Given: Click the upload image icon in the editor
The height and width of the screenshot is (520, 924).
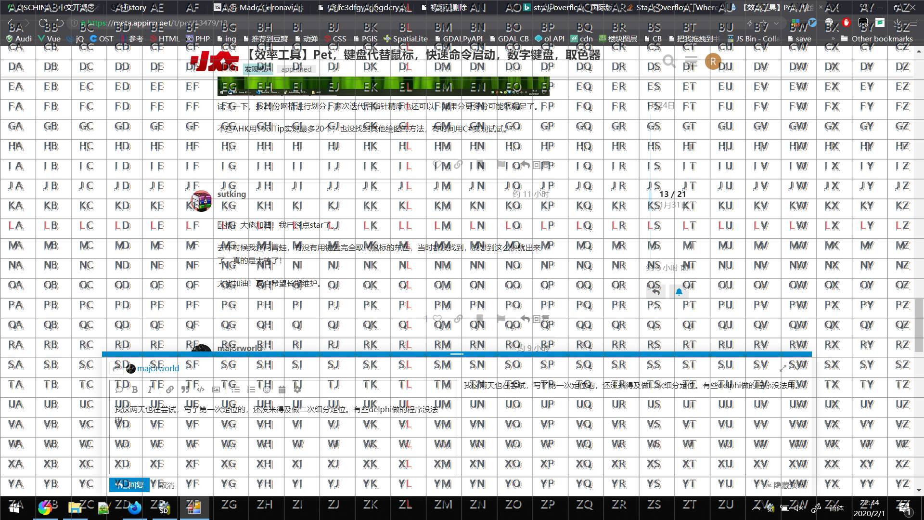Looking at the screenshot, I should pos(216,390).
